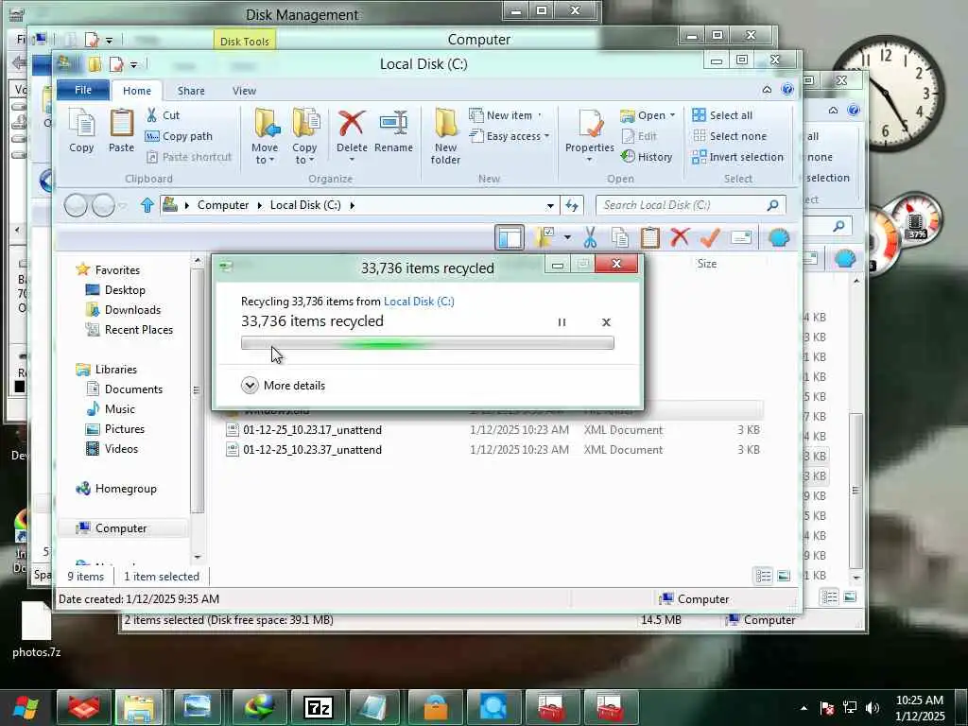968x726 pixels.
Task: Click the blue help question mark icon
Action: click(x=787, y=90)
